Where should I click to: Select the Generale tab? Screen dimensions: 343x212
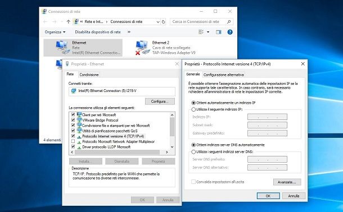(193, 74)
